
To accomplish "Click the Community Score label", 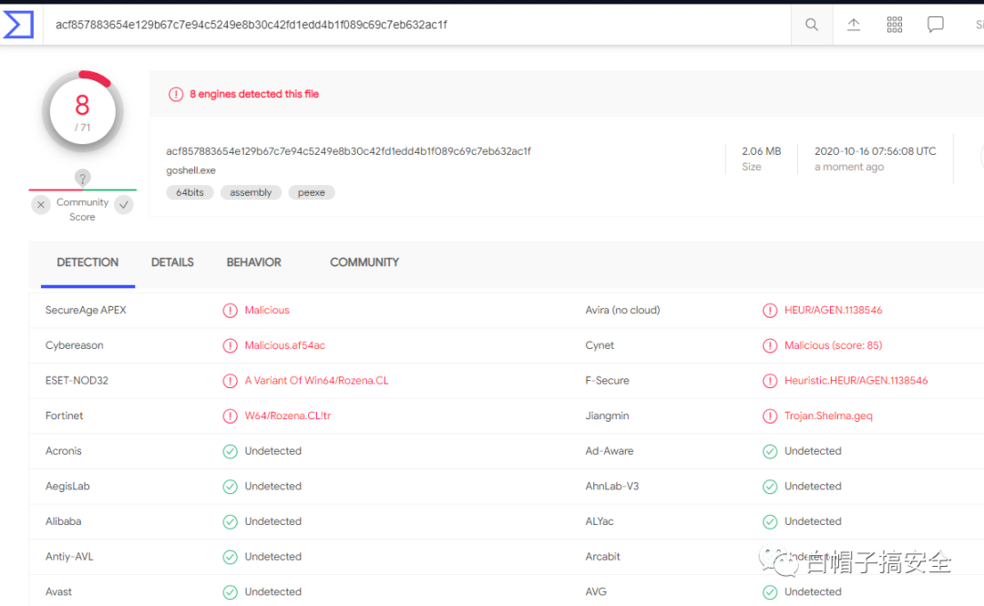I will pyautogui.click(x=82, y=210).
